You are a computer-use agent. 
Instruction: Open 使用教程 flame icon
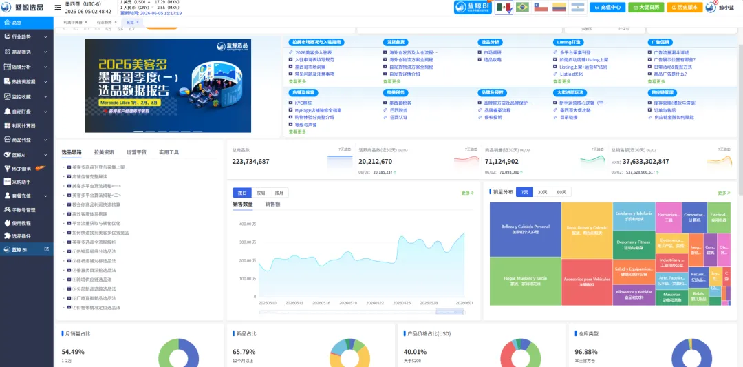(7, 222)
